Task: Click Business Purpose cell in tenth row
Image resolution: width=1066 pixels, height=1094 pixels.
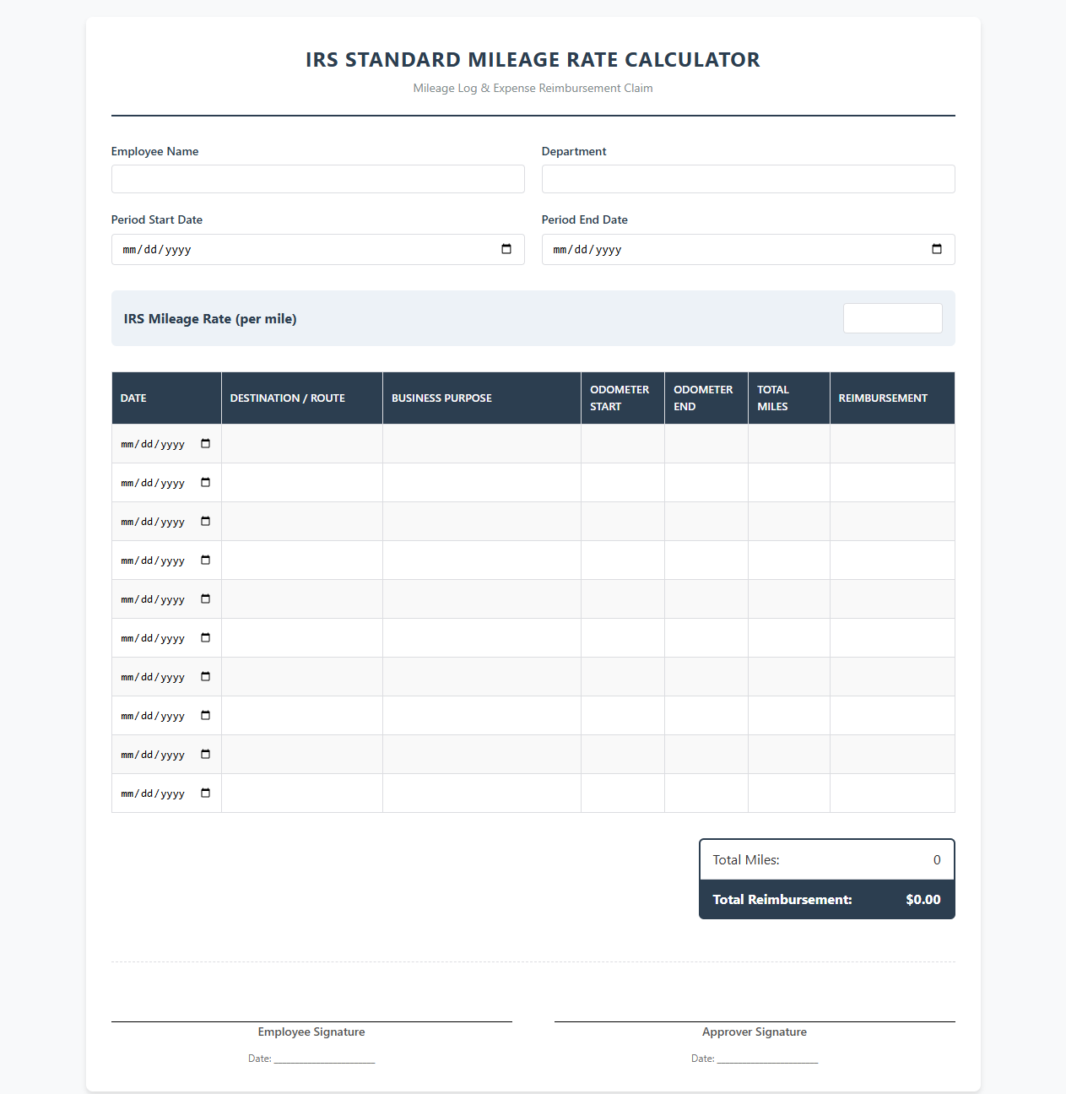Action: 482,793
